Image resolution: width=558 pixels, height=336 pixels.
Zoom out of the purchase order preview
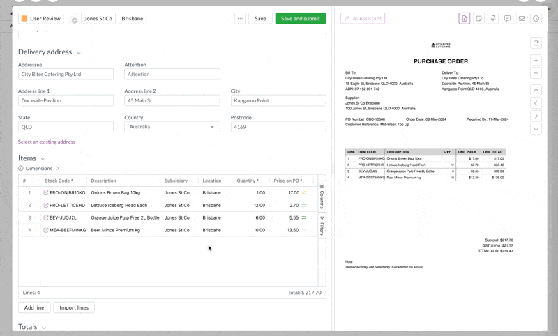click(x=536, y=73)
